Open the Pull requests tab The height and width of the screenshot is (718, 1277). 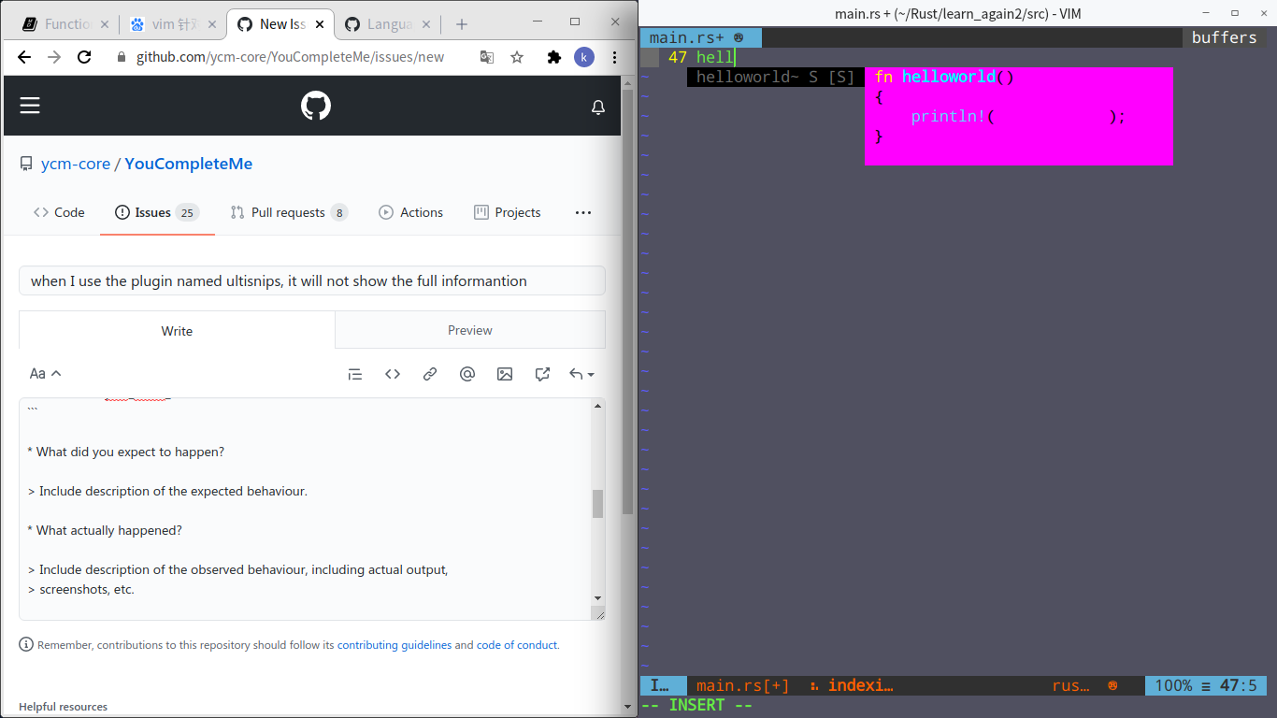(289, 212)
